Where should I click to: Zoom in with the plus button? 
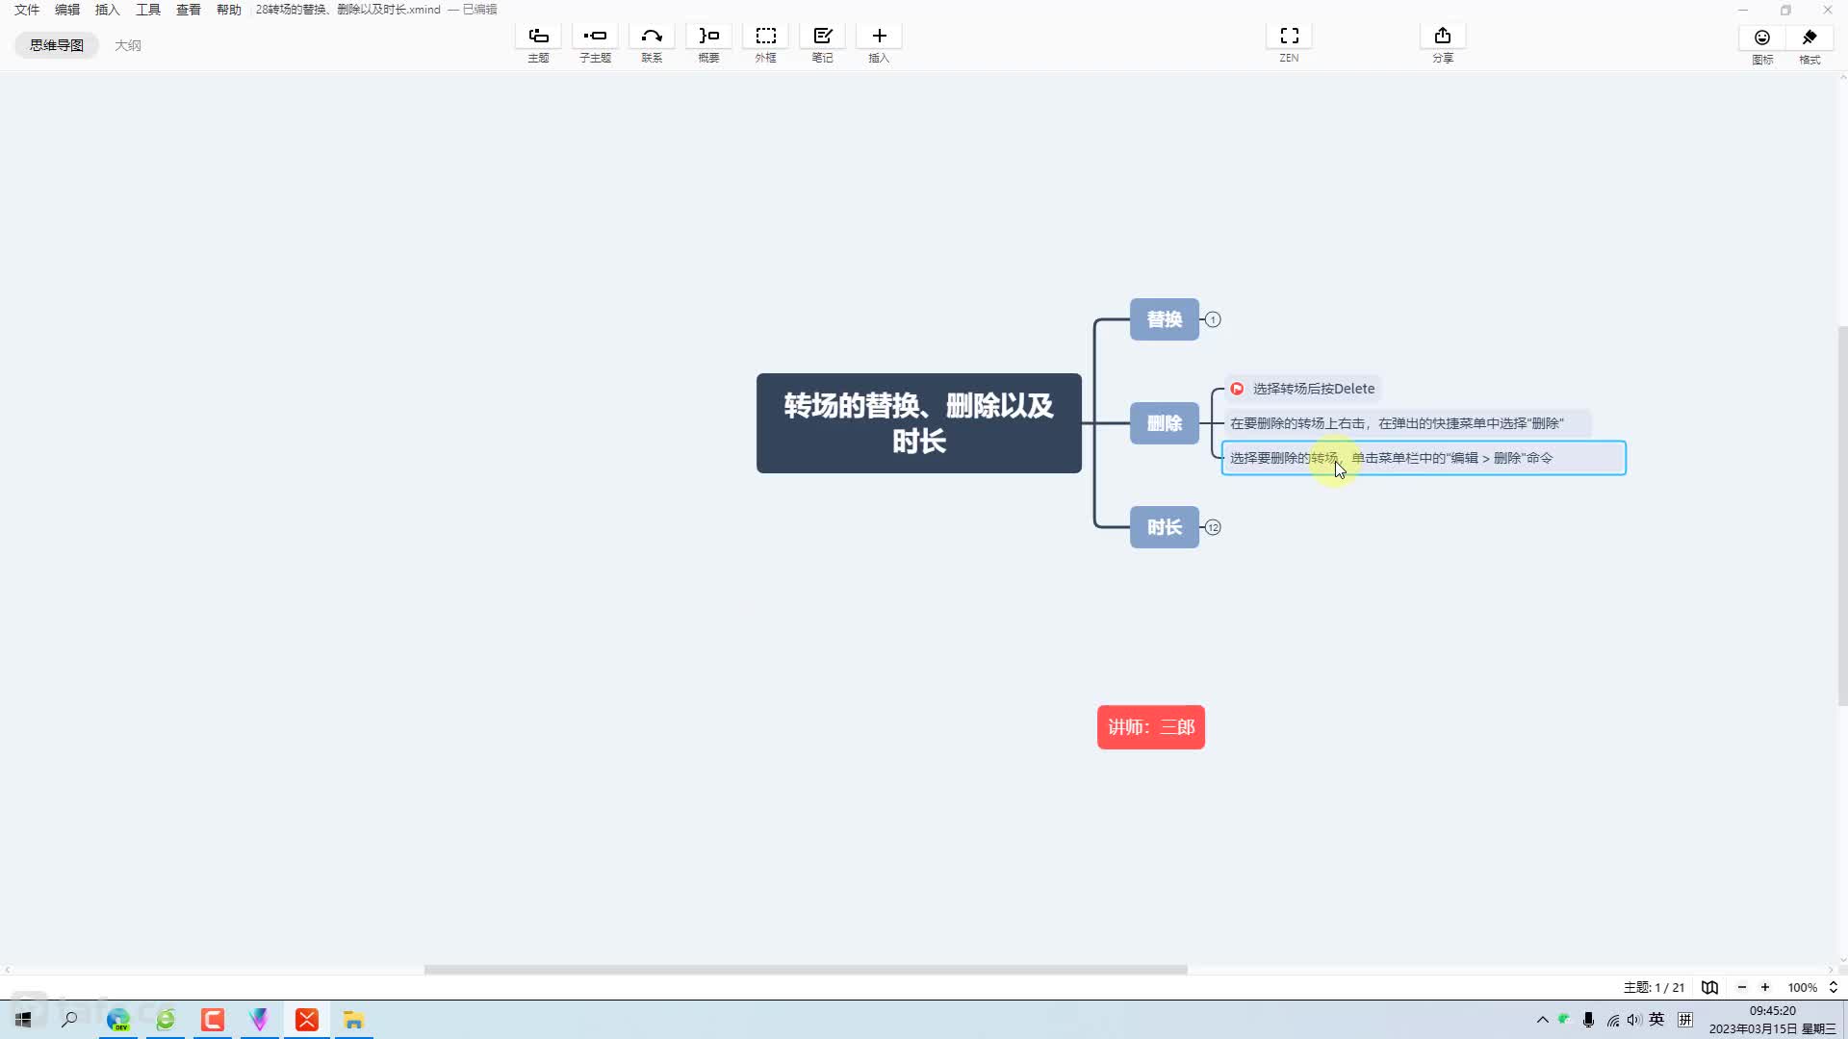coord(1765,987)
